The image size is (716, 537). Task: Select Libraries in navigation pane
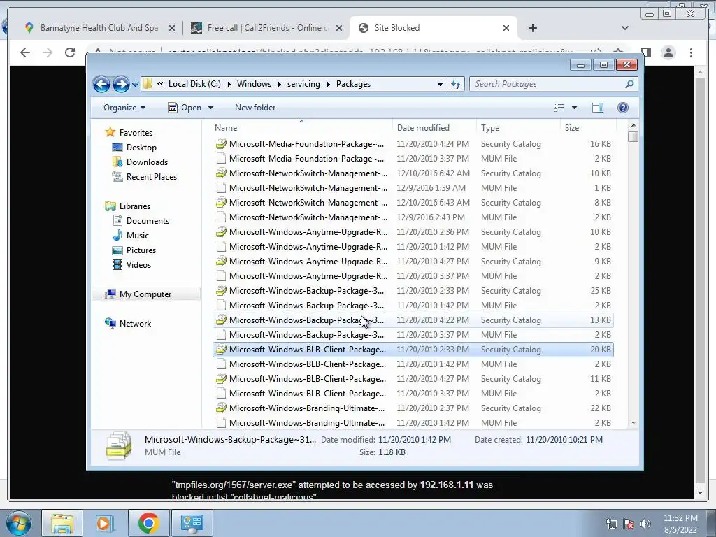tap(135, 206)
